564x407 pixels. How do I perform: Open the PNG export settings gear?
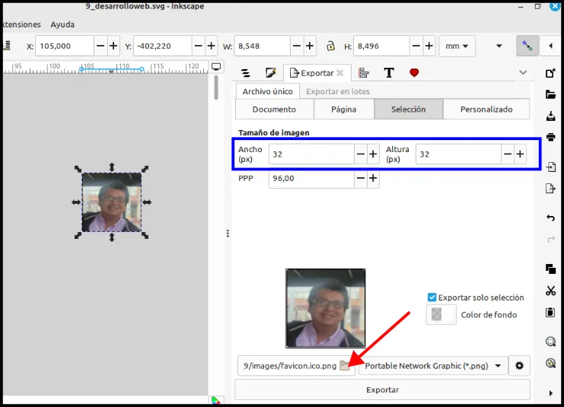pyautogui.click(x=519, y=366)
